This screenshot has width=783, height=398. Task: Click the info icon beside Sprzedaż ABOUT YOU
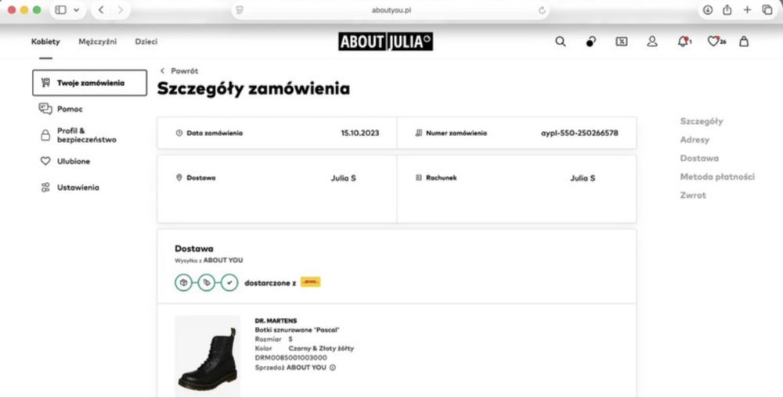click(333, 367)
